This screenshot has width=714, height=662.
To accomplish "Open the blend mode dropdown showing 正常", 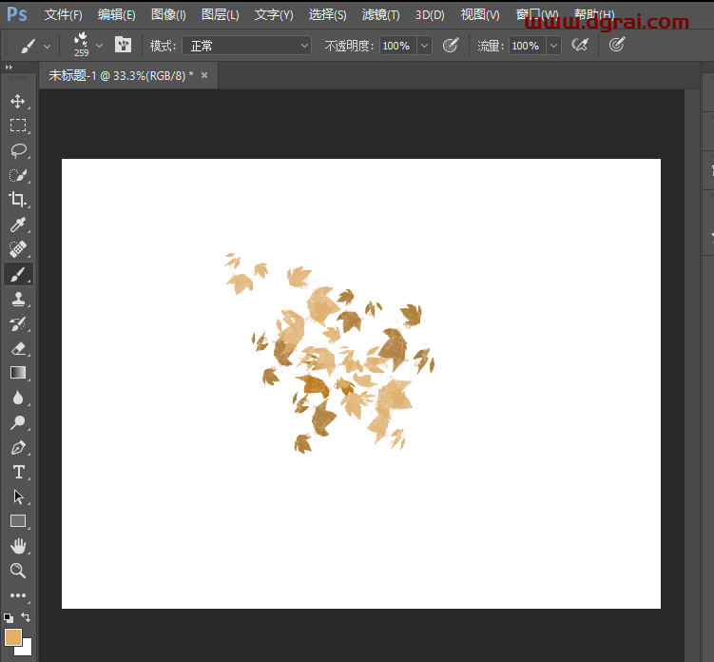I will click(x=247, y=46).
